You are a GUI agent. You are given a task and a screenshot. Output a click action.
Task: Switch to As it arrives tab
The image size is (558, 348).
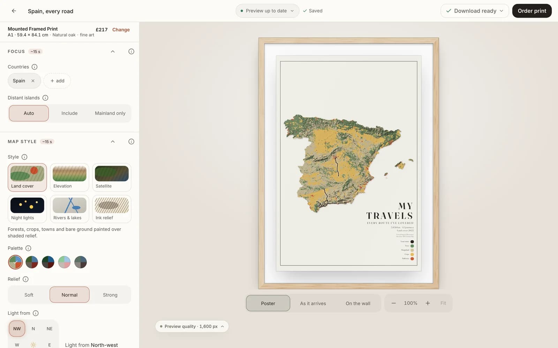pyautogui.click(x=313, y=303)
